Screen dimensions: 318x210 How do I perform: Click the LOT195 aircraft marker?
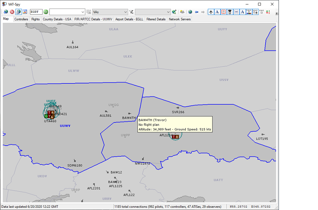click(263, 135)
